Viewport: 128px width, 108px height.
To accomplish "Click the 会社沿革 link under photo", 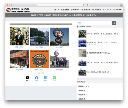I will coord(39,47).
